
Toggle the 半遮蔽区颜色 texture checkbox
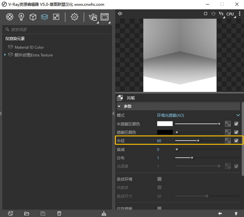(236, 124)
